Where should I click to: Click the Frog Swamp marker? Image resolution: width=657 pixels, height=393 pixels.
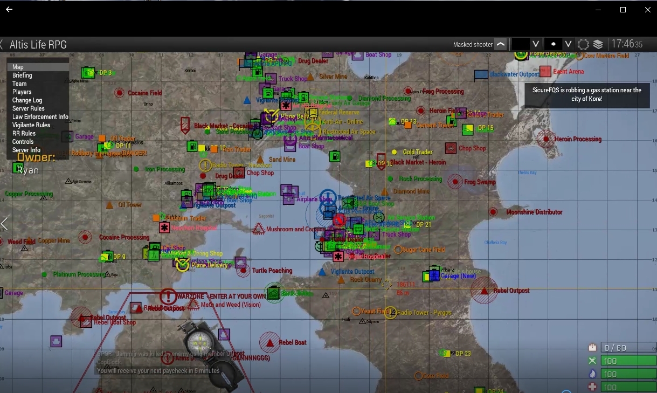pyautogui.click(x=456, y=182)
